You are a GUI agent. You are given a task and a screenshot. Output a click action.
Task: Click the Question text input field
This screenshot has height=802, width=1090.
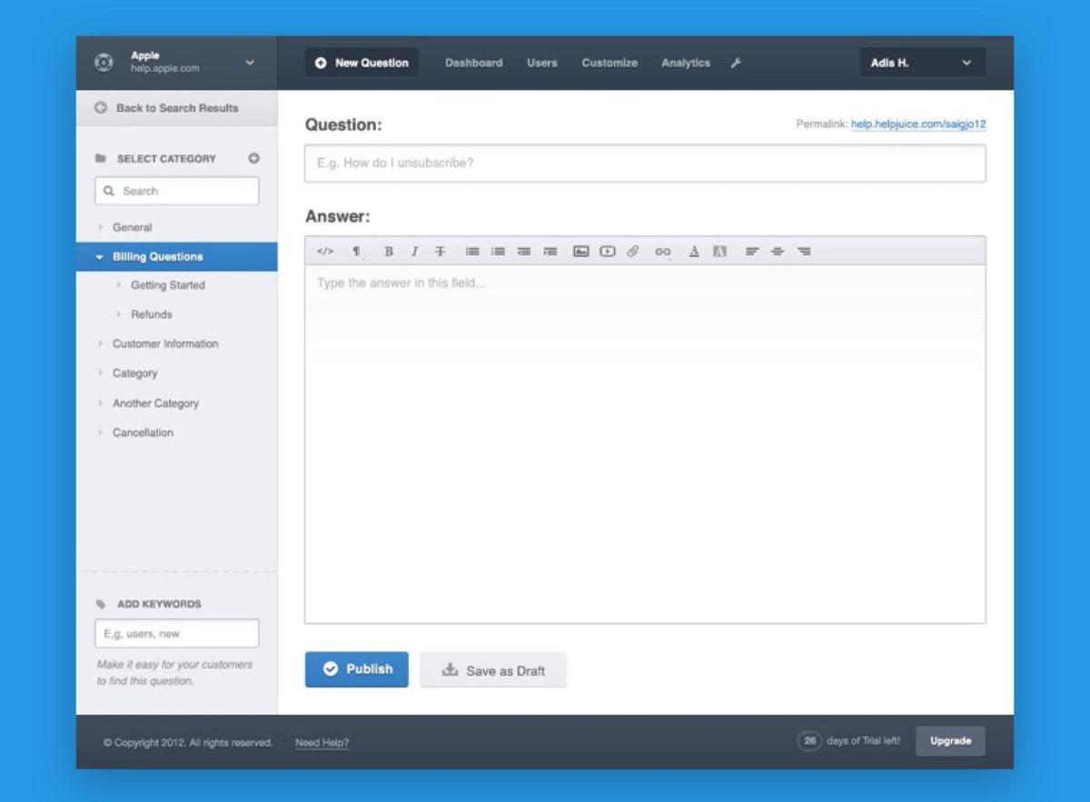645,163
